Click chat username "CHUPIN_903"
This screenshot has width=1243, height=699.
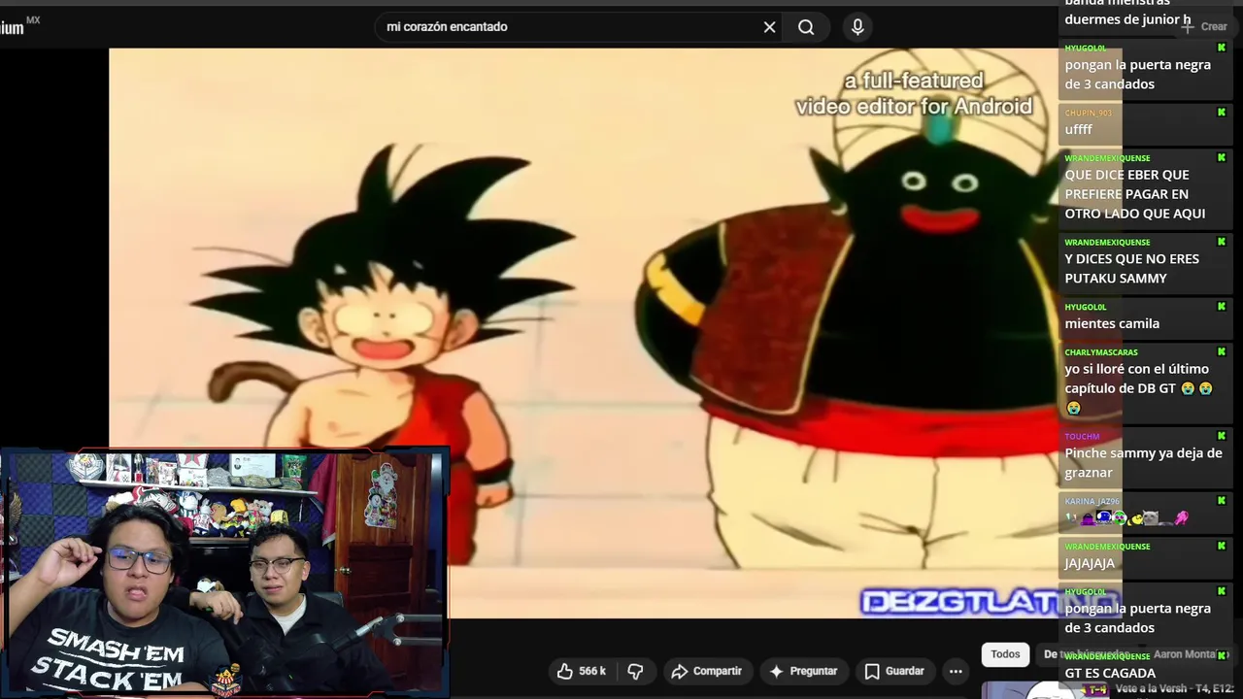click(1088, 114)
